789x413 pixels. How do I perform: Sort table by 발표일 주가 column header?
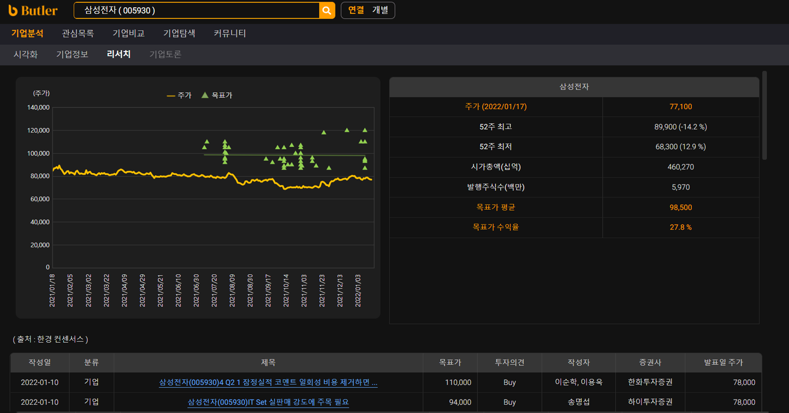coord(723,362)
